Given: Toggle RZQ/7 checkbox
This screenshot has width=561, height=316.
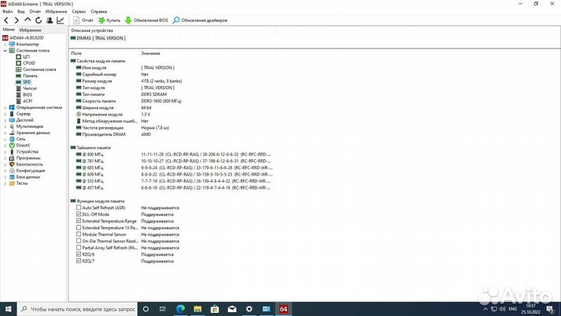Looking at the screenshot, I should click(79, 261).
